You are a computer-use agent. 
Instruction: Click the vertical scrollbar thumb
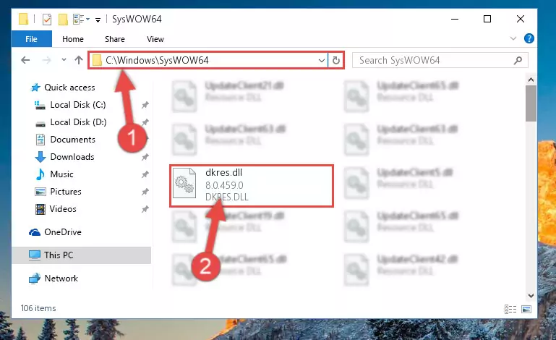click(531, 103)
